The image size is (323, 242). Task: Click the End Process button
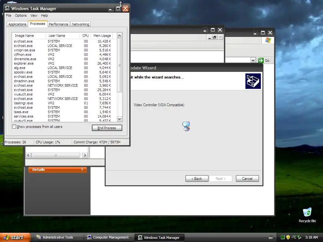(x=107, y=128)
